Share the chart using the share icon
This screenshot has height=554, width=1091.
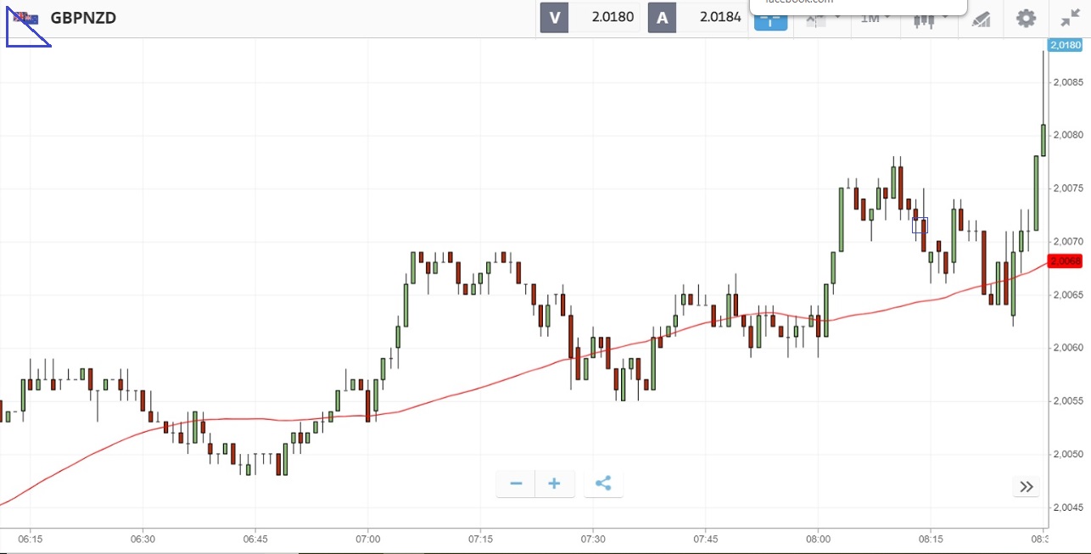tap(603, 484)
